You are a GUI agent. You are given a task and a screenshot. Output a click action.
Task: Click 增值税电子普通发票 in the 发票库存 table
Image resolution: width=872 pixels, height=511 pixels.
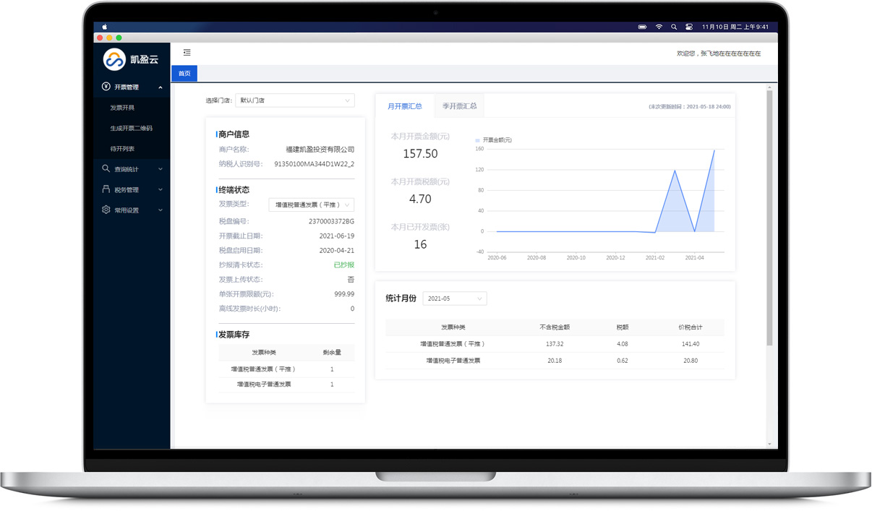pyautogui.click(x=264, y=385)
